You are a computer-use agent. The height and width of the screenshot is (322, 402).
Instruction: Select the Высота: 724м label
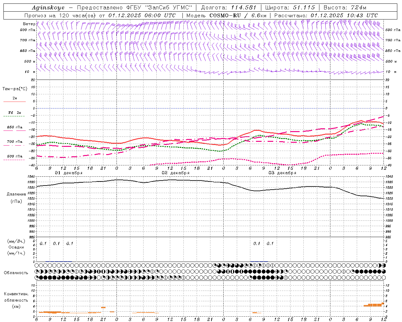345,8
